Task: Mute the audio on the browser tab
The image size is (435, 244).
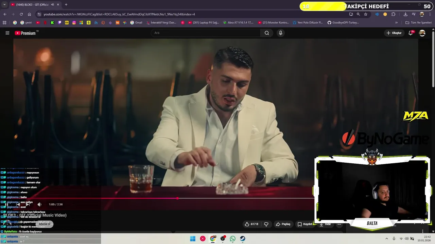Action: tap(52, 5)
